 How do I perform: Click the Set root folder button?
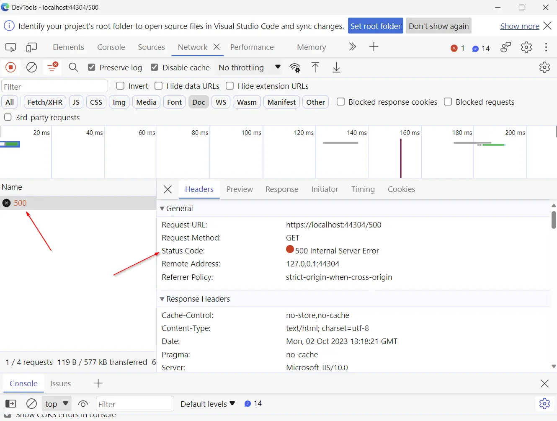375,26
